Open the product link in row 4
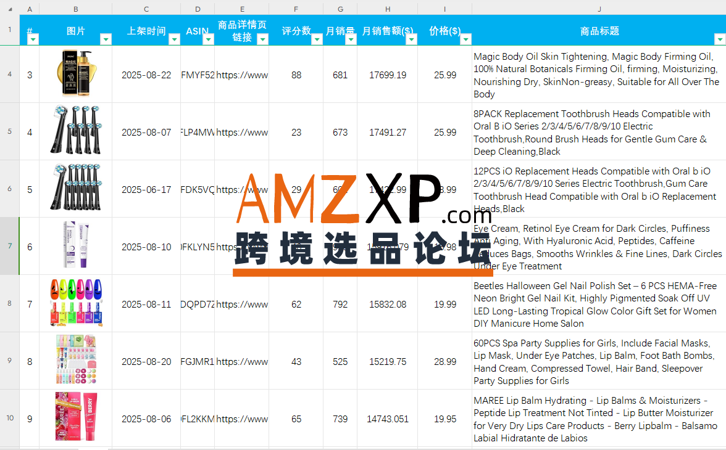Image resolution: width=726 pixels, height=450 pixels. pos(242,75)
